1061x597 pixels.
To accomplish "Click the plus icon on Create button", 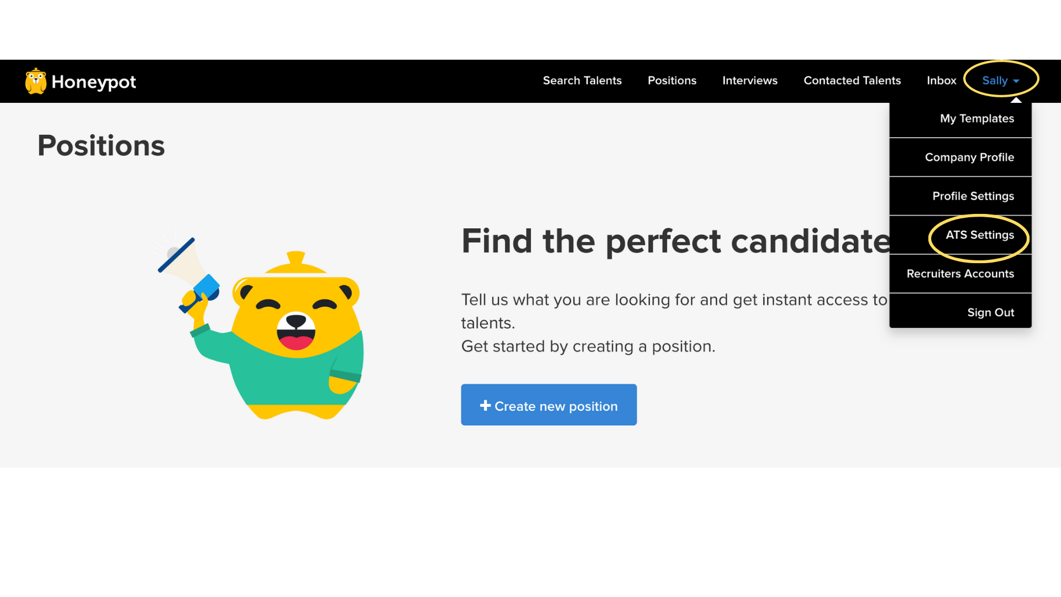I will tap(485, 406).
